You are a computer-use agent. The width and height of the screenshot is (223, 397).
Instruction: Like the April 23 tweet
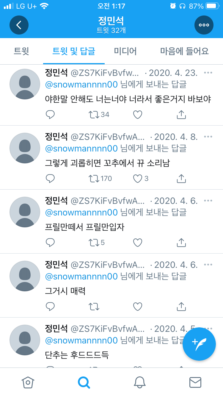[138, 115]
